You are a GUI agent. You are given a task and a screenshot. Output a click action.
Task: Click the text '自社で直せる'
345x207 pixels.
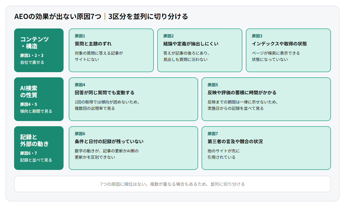(32, 62)
